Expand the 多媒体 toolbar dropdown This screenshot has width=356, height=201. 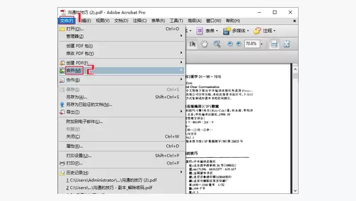coord(248,31)
